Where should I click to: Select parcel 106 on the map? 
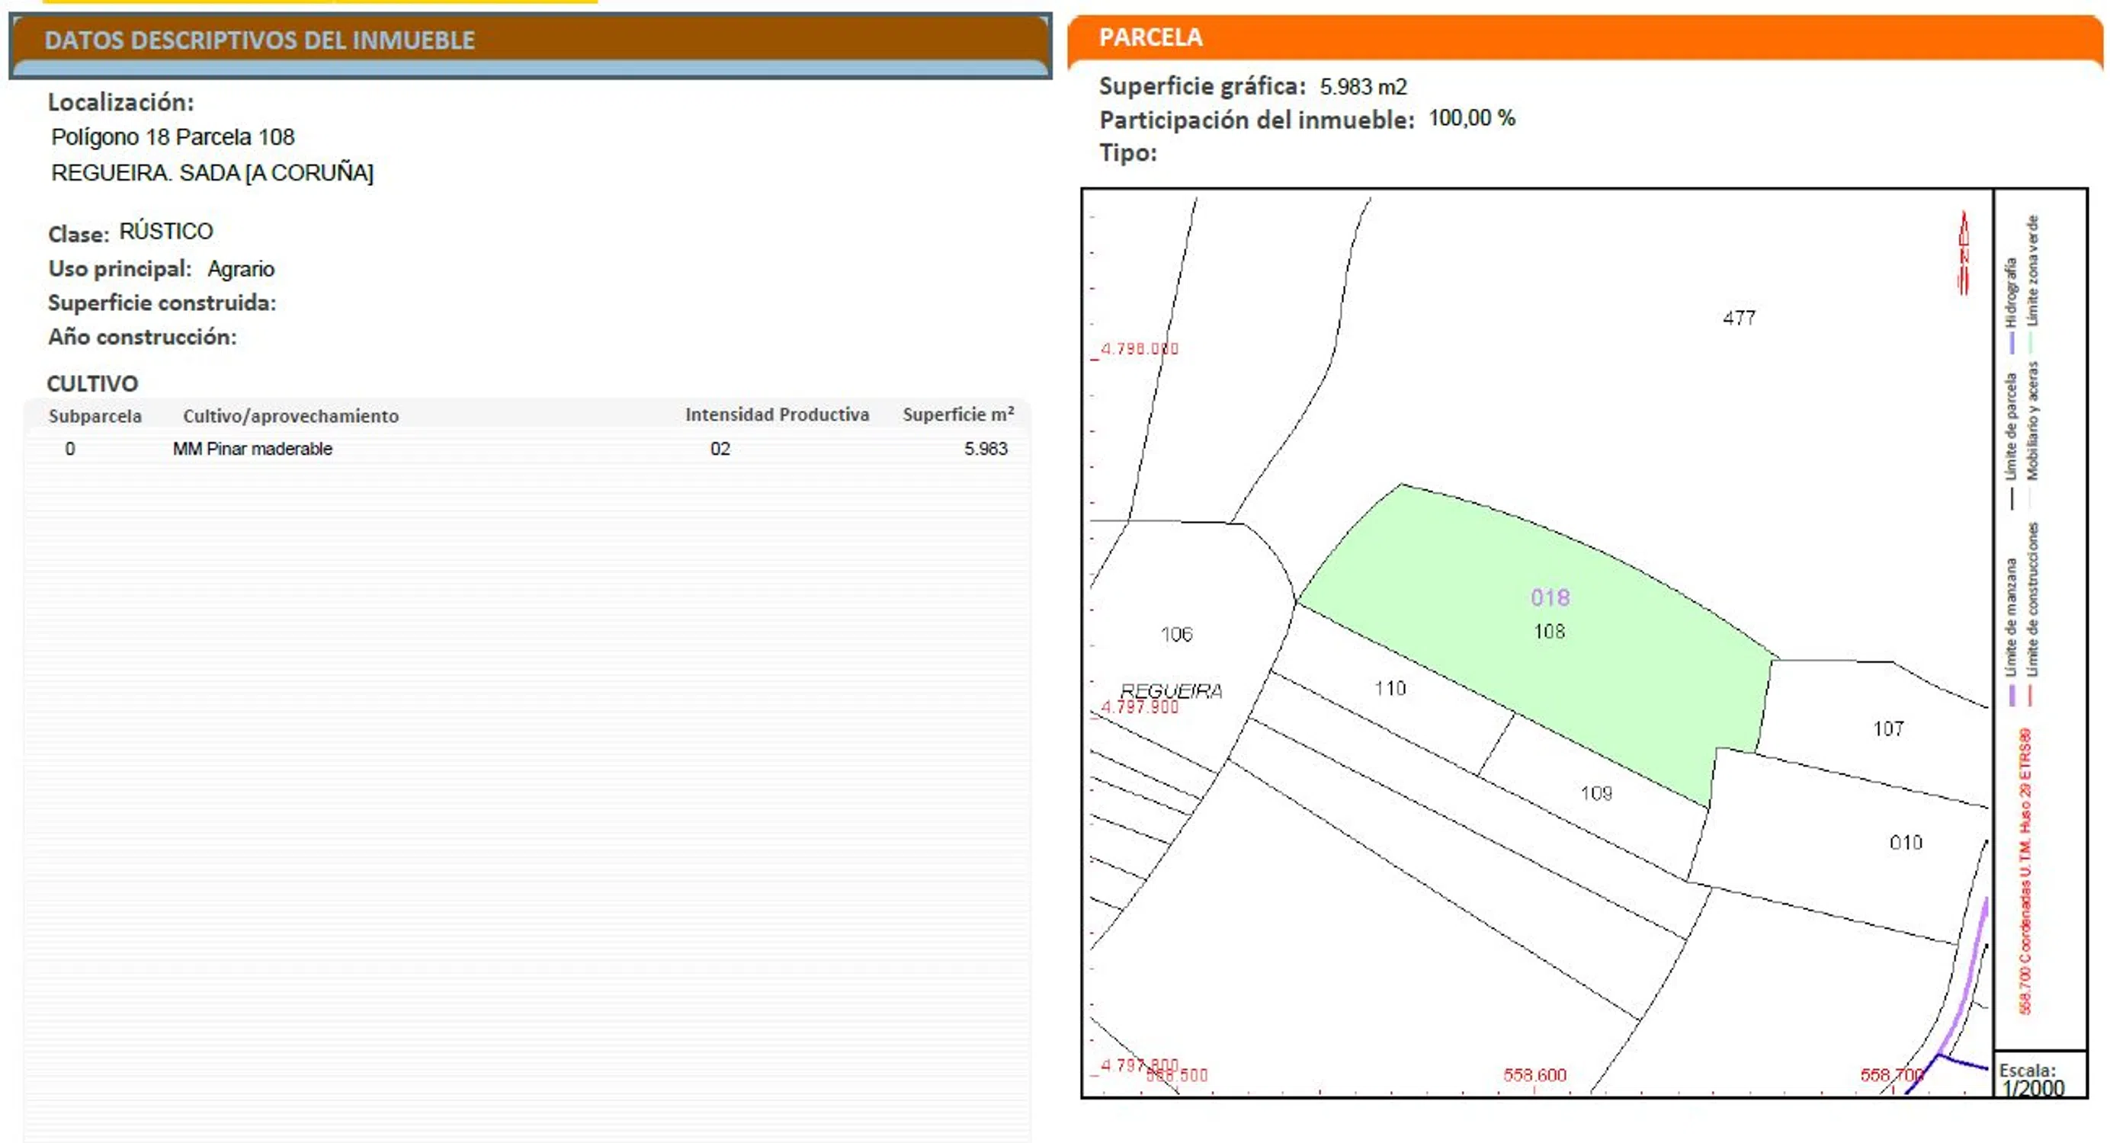click(1176, 635)
